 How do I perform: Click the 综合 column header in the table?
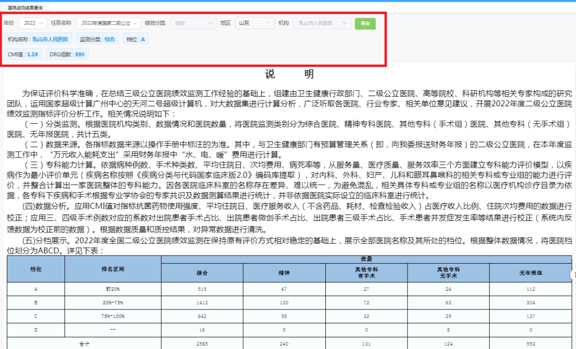[x=202, y=273]
